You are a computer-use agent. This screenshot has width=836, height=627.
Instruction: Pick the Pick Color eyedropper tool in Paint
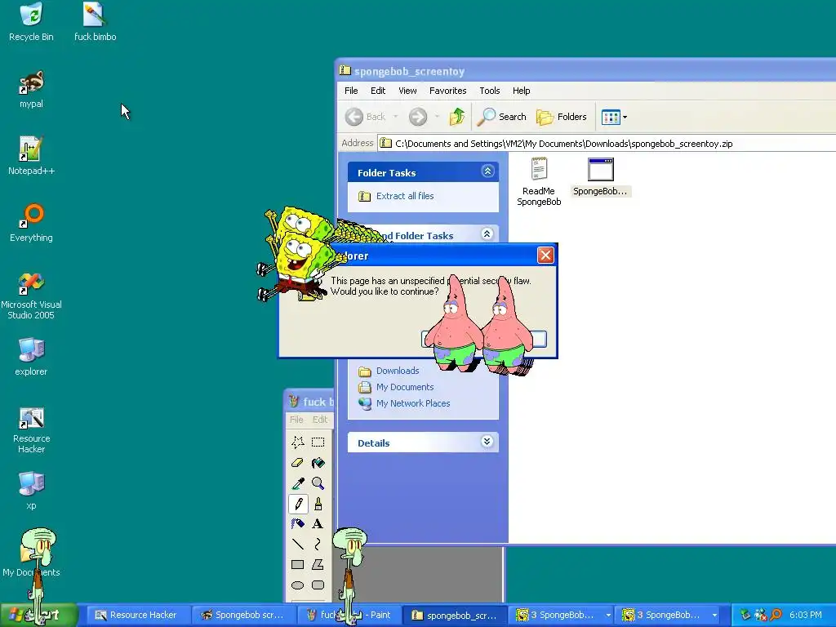pyautogui.click(x=298, y=483)
